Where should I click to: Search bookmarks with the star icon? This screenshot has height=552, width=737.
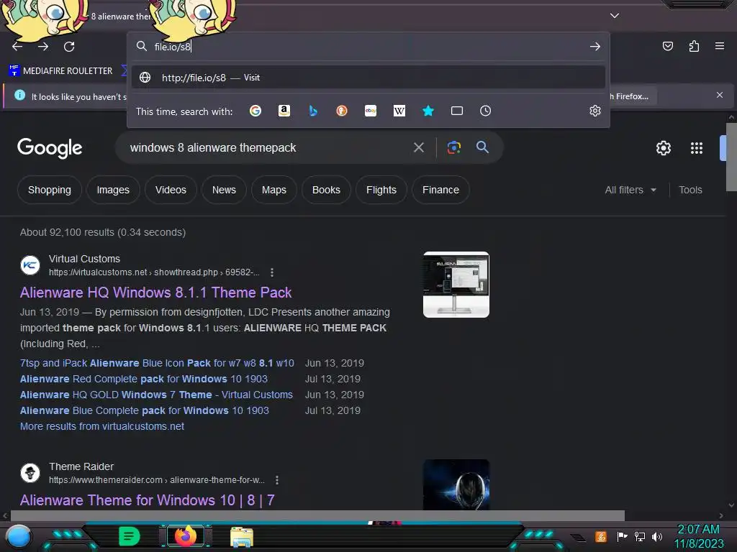click(x=428, y=111)
